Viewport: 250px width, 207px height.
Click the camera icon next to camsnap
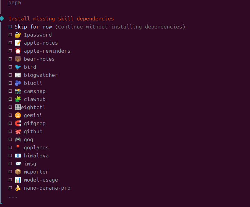pyautogui.click(x=18, y=91)
